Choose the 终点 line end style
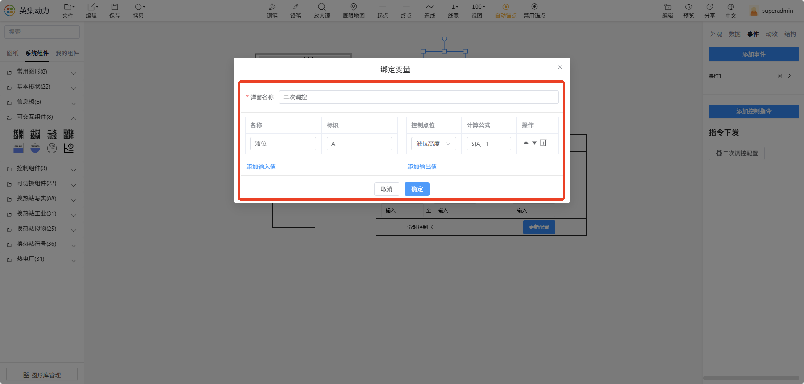804x384 pixels. tap(406, 11)
